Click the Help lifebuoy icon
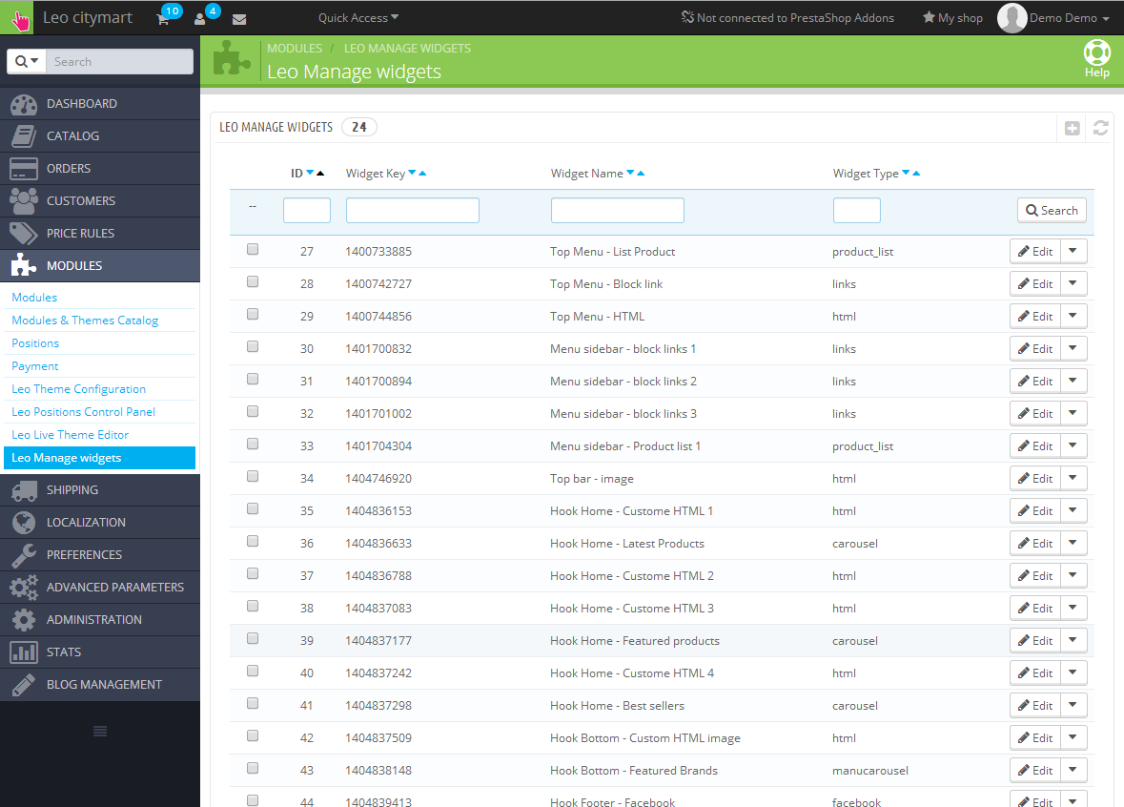Viewport: 1124px width, 807px height. pyautogui.click(x=1096, y=55)
